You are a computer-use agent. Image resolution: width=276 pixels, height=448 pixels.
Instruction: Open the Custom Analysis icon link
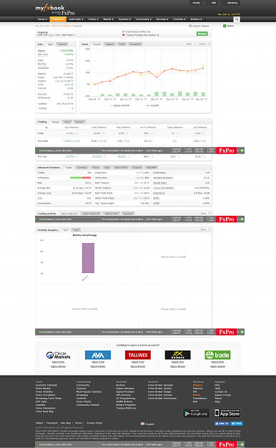190,26
